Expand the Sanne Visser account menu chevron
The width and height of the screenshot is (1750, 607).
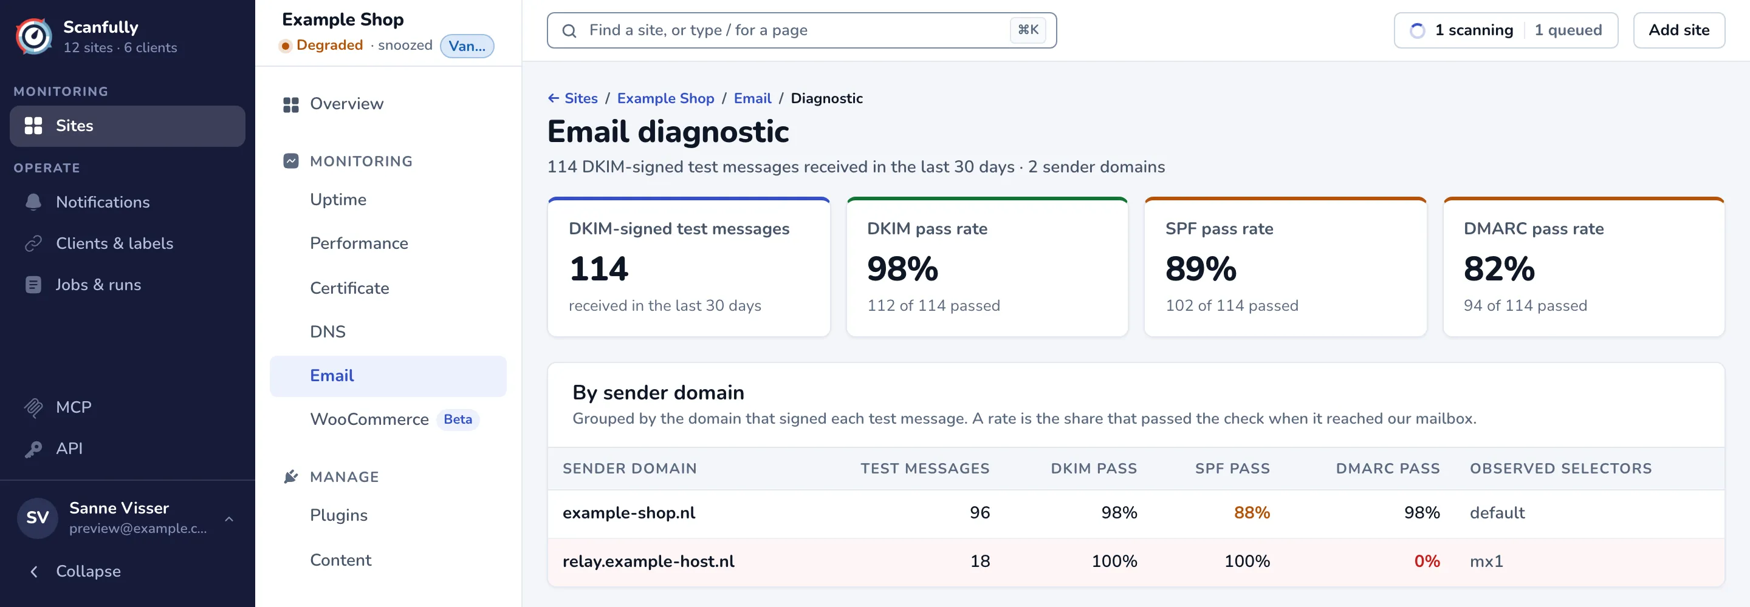230,519
